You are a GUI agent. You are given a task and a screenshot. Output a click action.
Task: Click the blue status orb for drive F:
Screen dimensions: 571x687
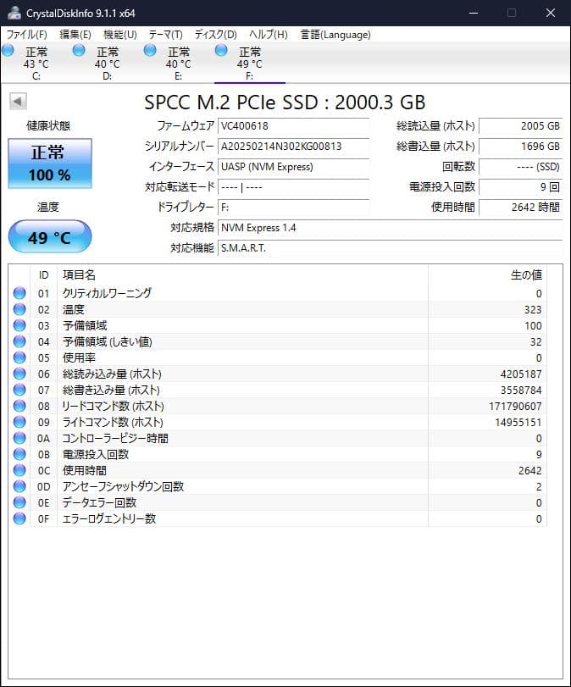click(x=221, y=50)
